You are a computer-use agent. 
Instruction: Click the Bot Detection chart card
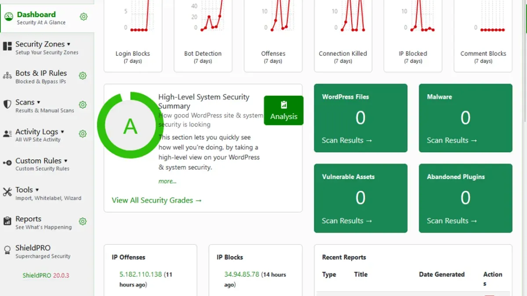203,36
